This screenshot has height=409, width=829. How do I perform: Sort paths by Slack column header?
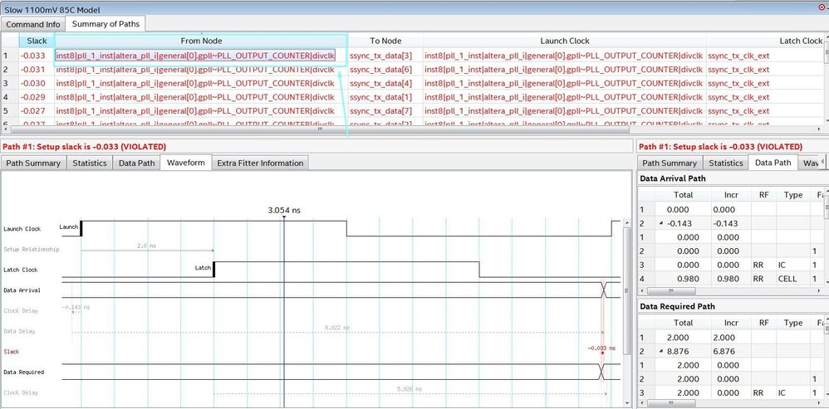pos(36,41)
